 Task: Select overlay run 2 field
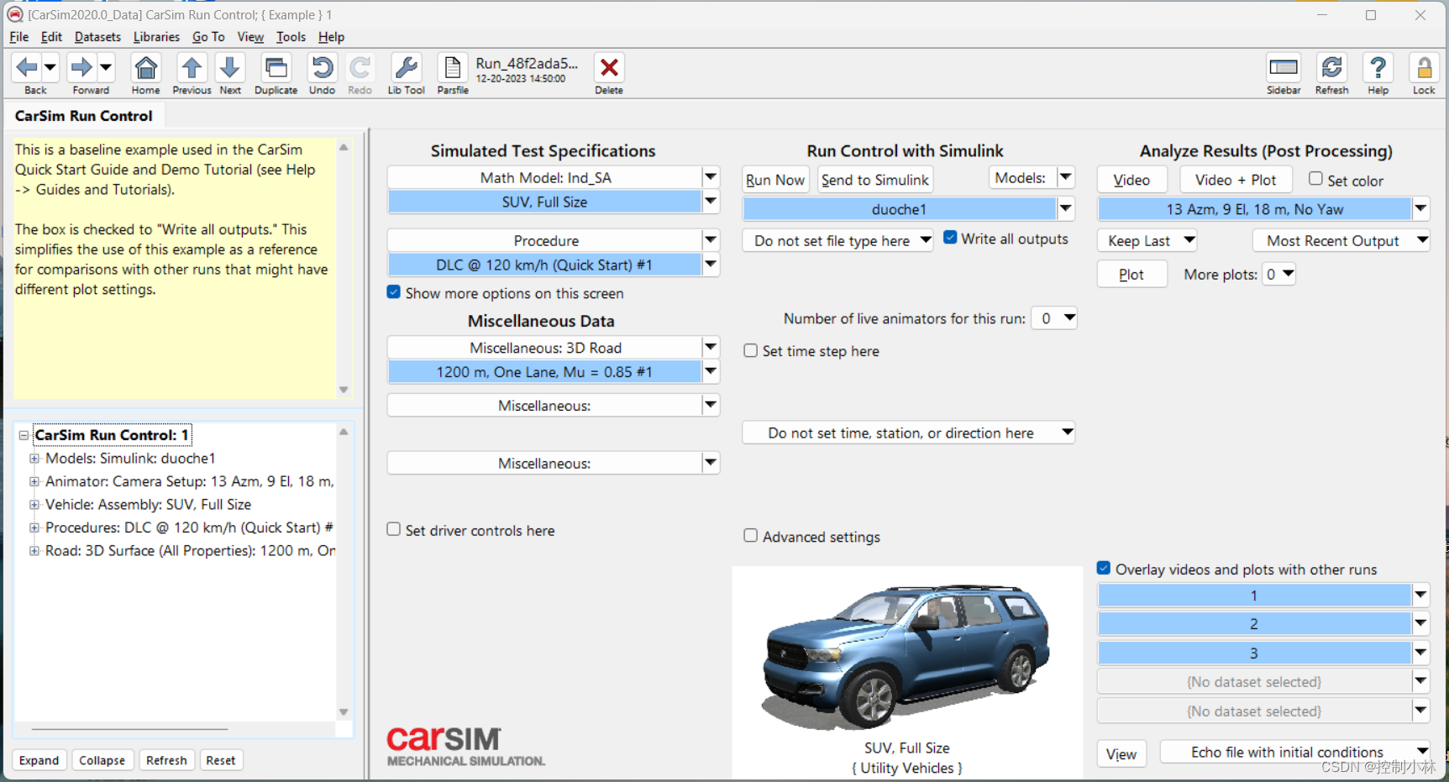[1254, 624]
